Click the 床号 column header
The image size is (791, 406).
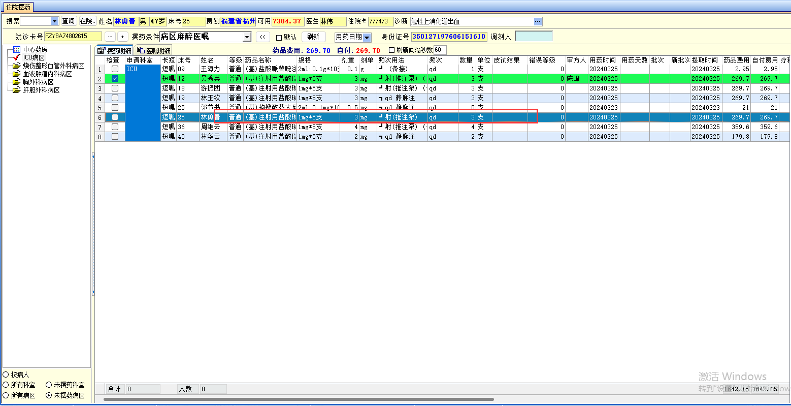(188, 60)
